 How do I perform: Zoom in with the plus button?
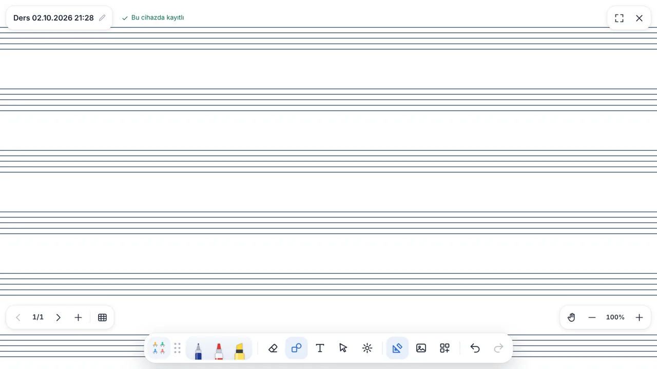click(x=639, y=317)
